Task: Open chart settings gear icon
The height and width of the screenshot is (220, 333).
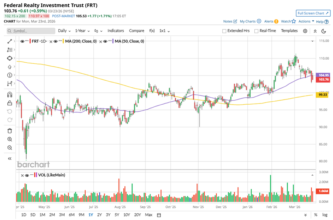Action: click(x=305, y=31)
